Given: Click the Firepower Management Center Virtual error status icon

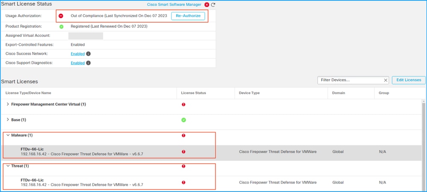Looking at the screenshot, I should coord(183,105).
